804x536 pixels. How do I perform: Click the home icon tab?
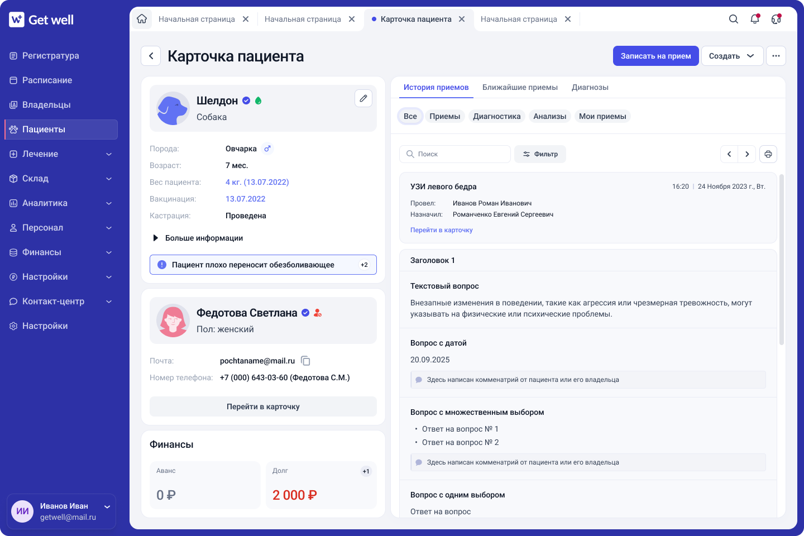142,19
